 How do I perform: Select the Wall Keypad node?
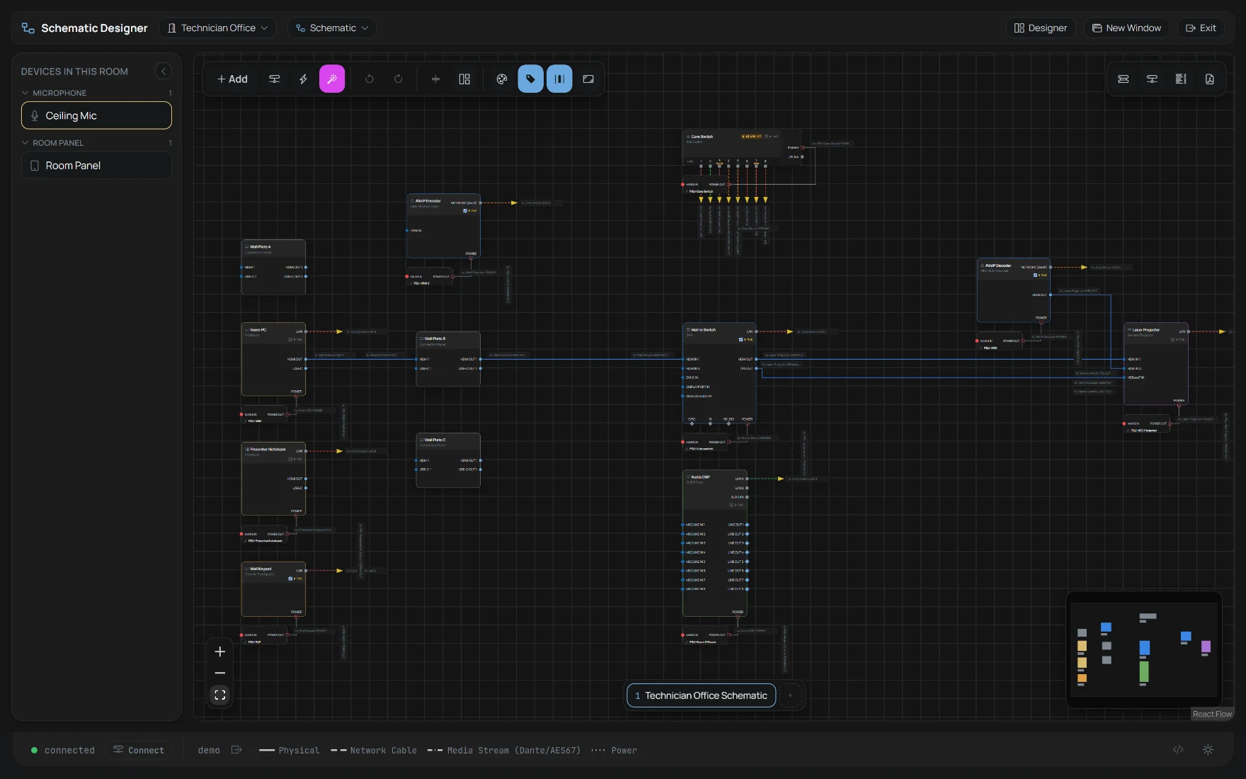coord(273,589)
